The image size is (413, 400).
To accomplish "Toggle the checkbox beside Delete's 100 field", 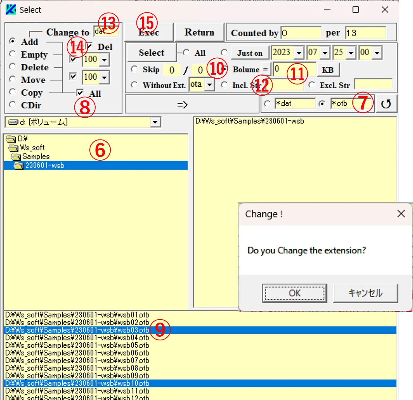I will 73,76.
